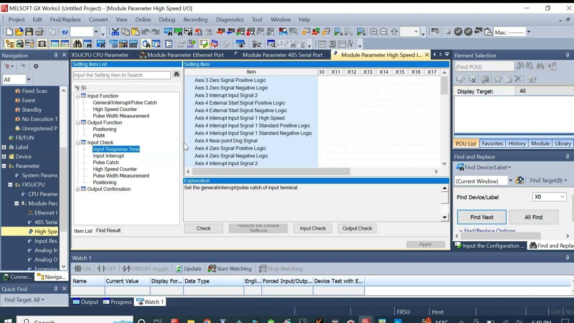574x323 pixels.
Task: Pin the Element Selection panel
Action: pos(567,55)
